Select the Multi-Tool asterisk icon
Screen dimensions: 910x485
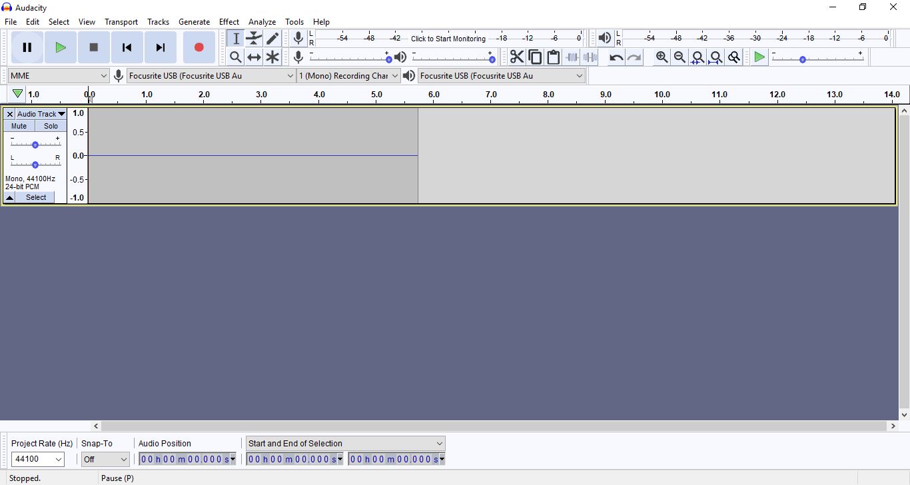272,57
